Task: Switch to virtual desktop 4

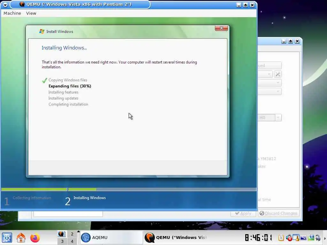Action: pos(72,241)
